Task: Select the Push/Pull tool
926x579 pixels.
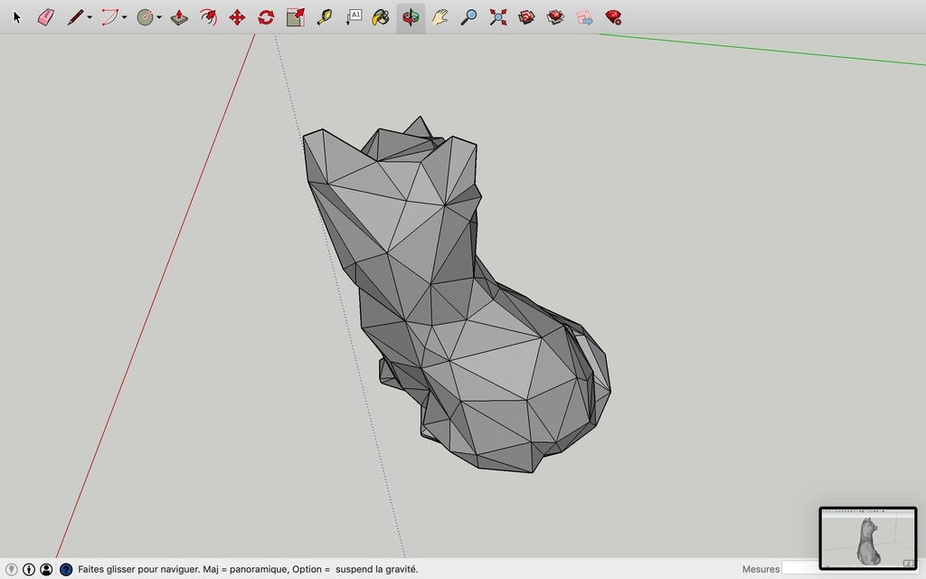Action: pyautogui.click(x=179, y=16)
